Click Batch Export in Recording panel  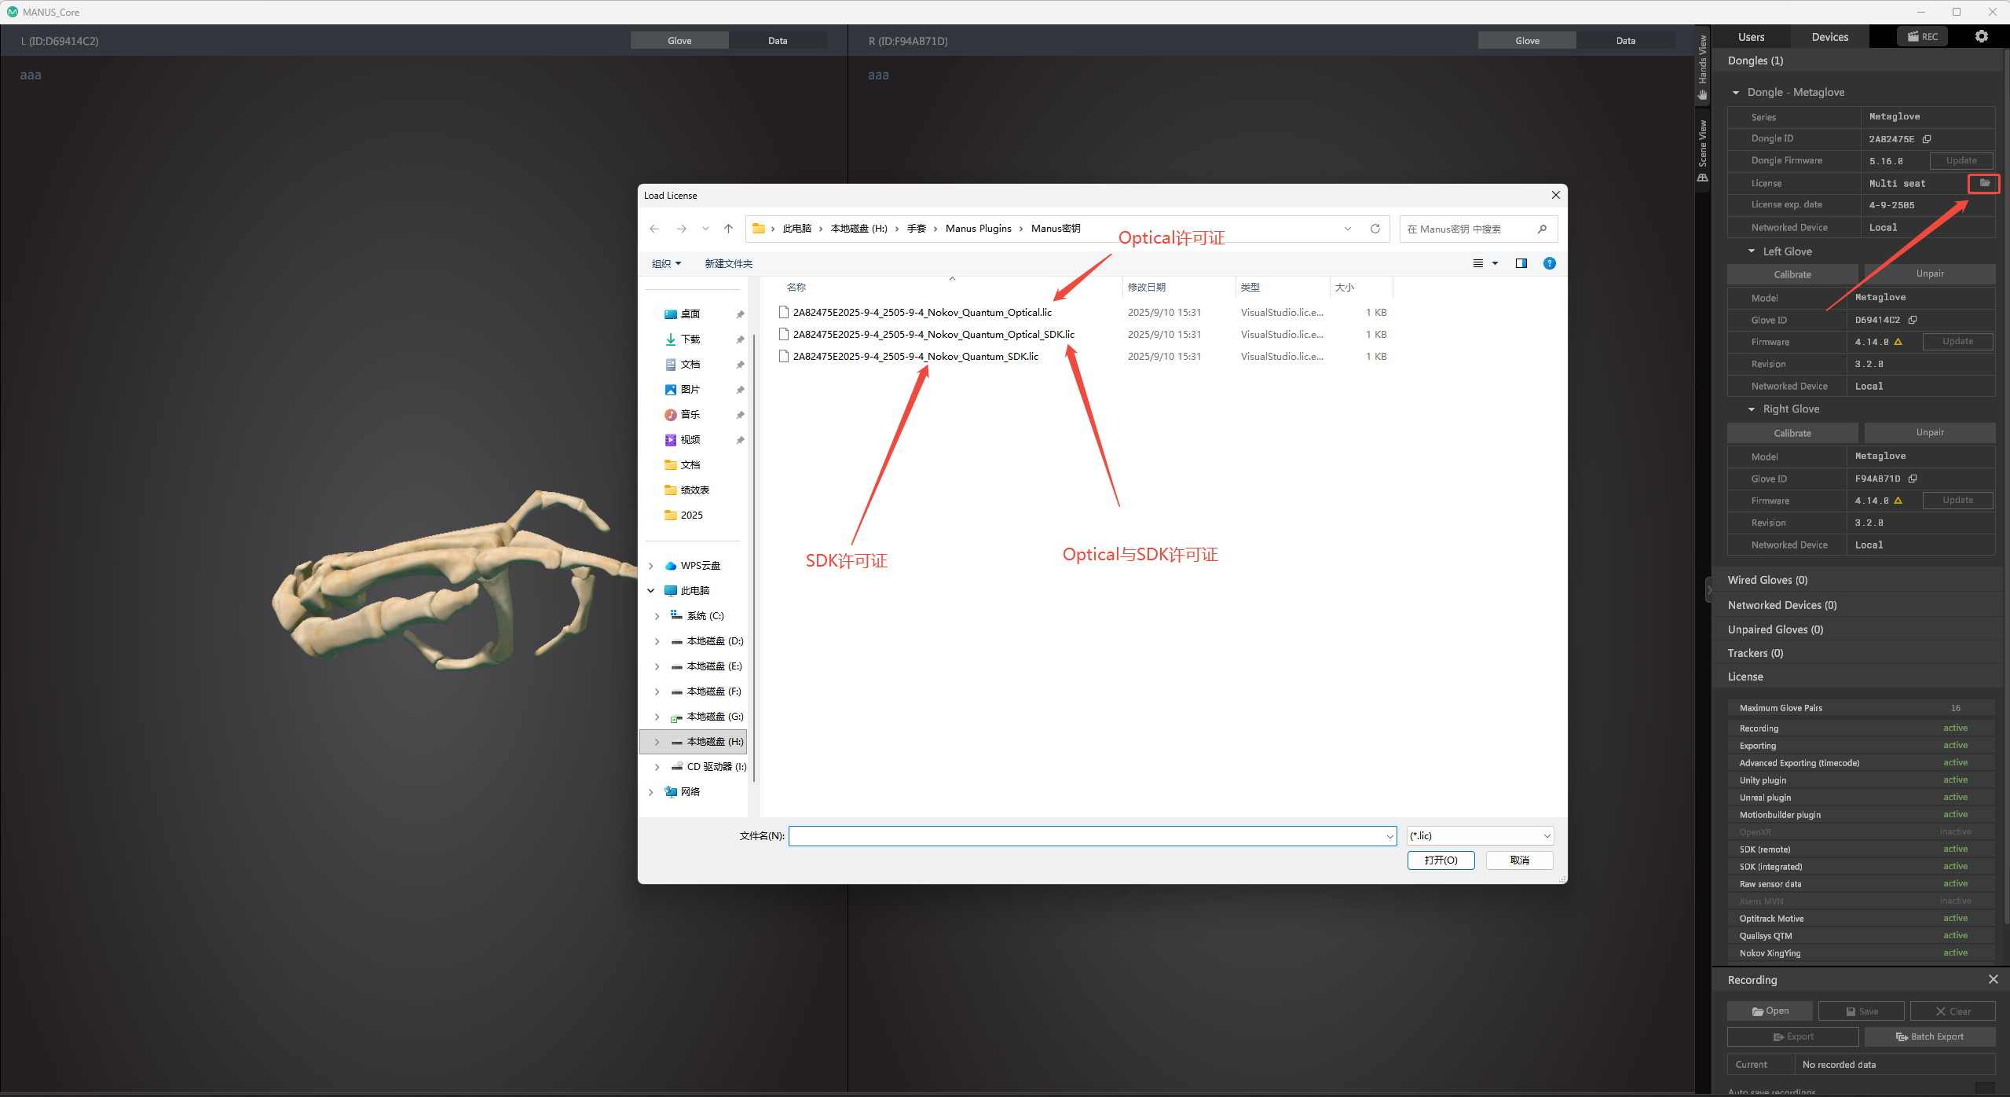pyautogui.click(x=1930, y=1036)
